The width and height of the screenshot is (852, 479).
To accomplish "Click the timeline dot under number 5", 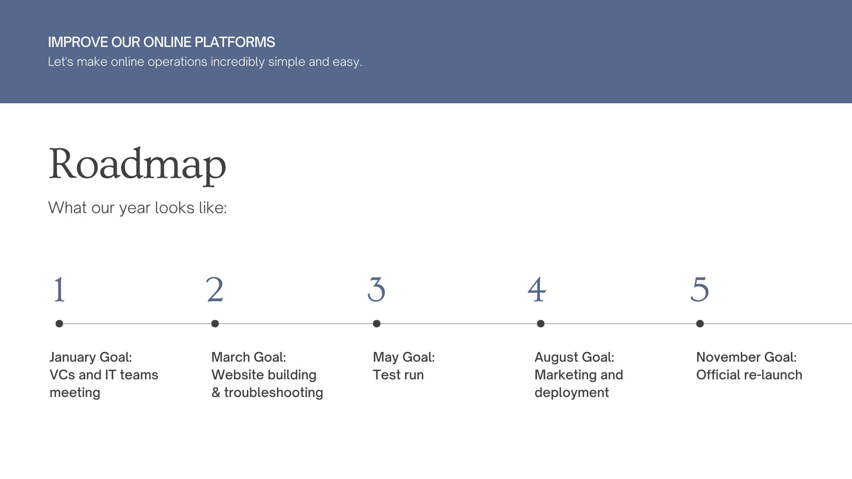I will coord(700,324).
